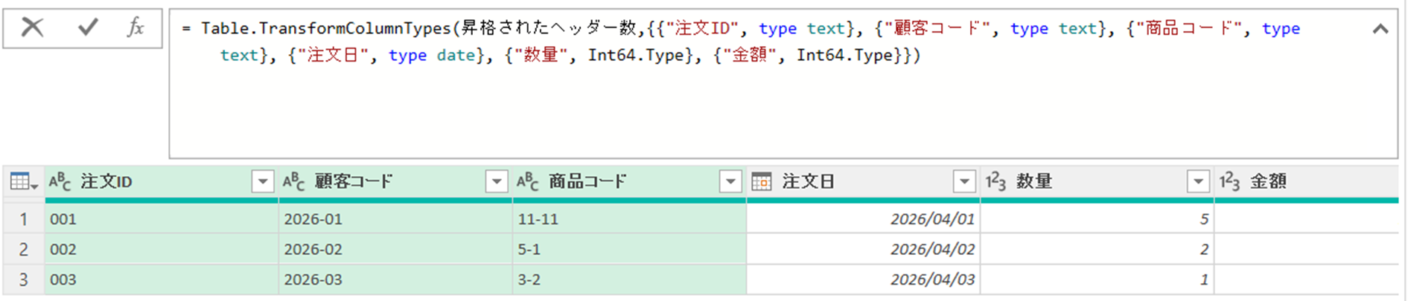Change data type icon of 顧客コード column

pos(293,181)
